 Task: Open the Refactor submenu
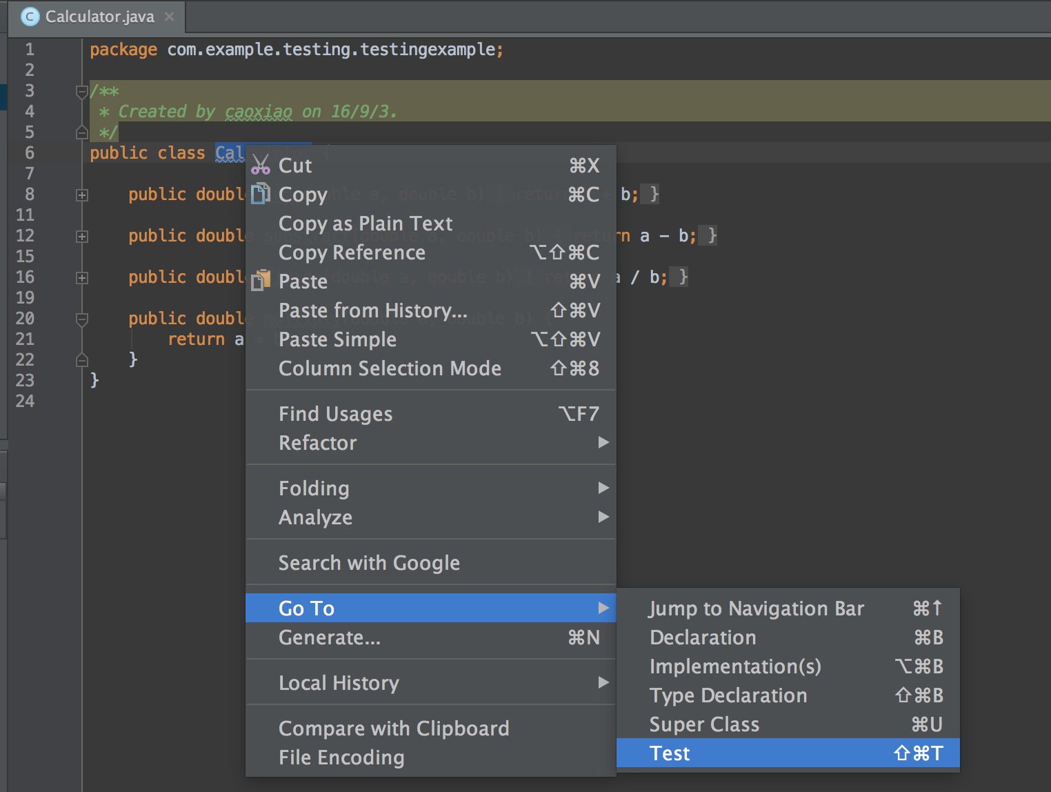430,443
